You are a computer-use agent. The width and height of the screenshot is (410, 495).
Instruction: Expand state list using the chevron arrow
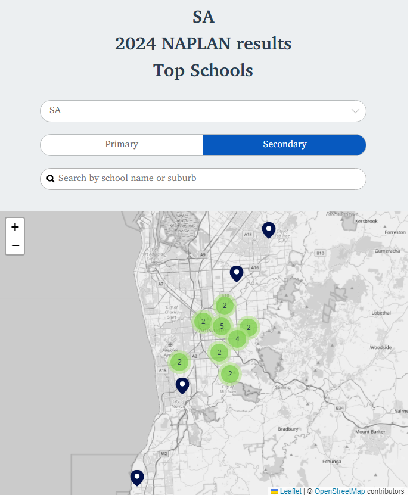355,111
